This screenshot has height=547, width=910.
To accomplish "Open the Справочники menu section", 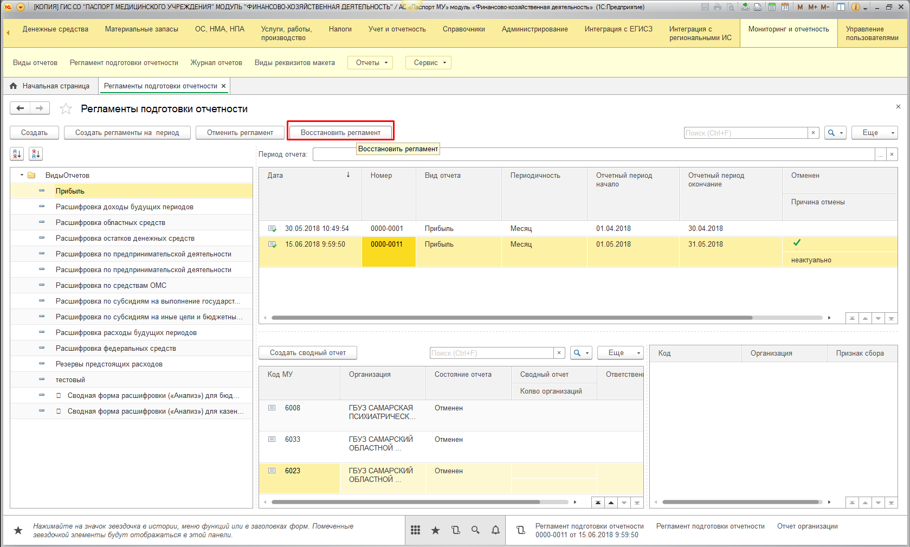I will [463, 29].
